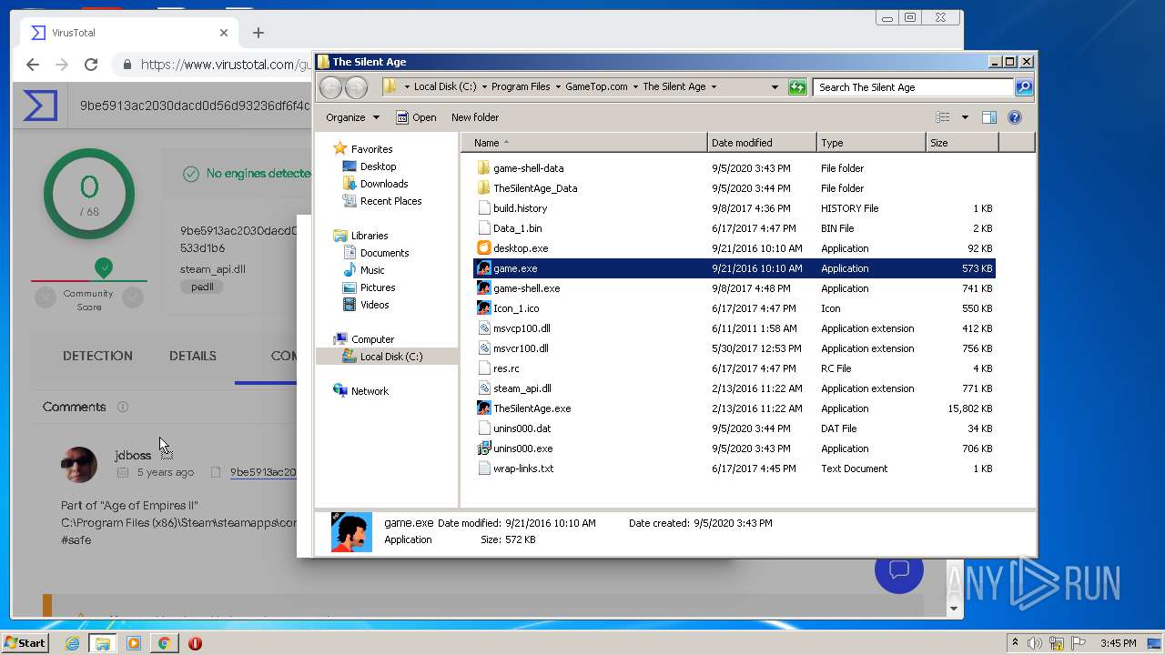Expand dropdown after Program Files breadcrumb
The image size is (1165, 655).
[x=558, y=87]
